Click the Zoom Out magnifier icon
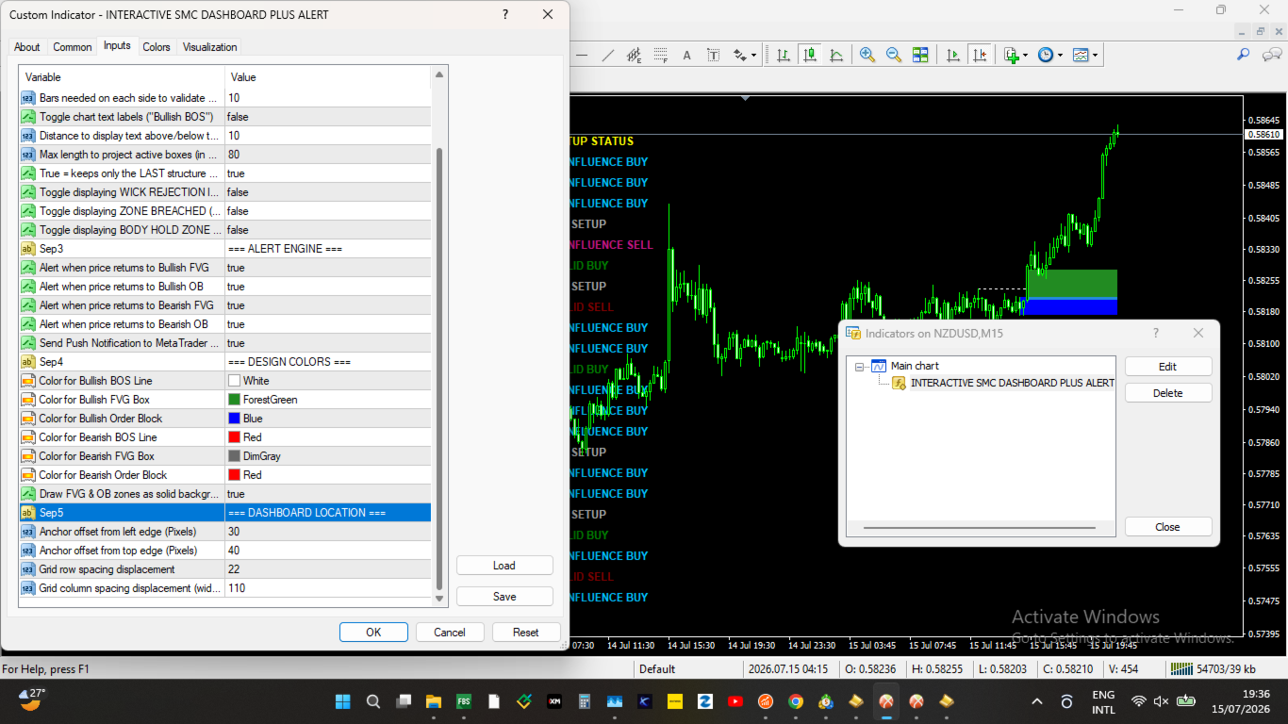 tap(893, 55)
